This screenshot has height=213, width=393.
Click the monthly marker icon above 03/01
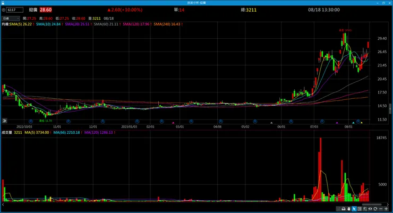(x=191, y=122)
